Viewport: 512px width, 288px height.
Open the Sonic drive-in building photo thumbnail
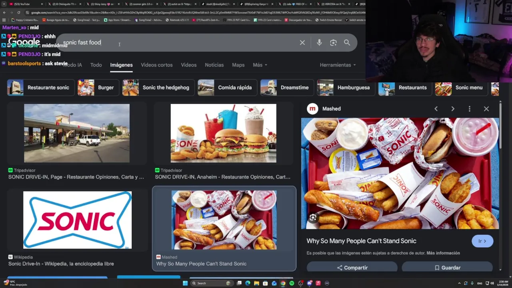(77, 133)
